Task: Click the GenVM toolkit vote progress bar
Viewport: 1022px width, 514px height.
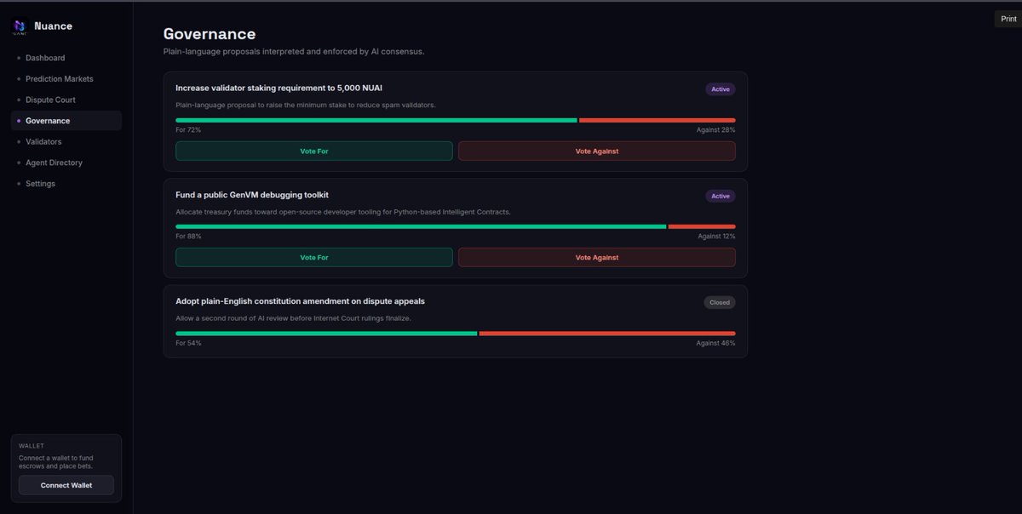Action: point(456,226)
